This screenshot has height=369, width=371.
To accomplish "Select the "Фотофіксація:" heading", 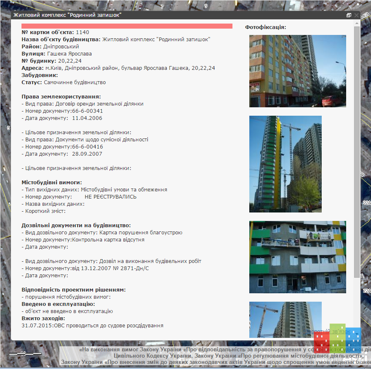I will pos(265,27).
